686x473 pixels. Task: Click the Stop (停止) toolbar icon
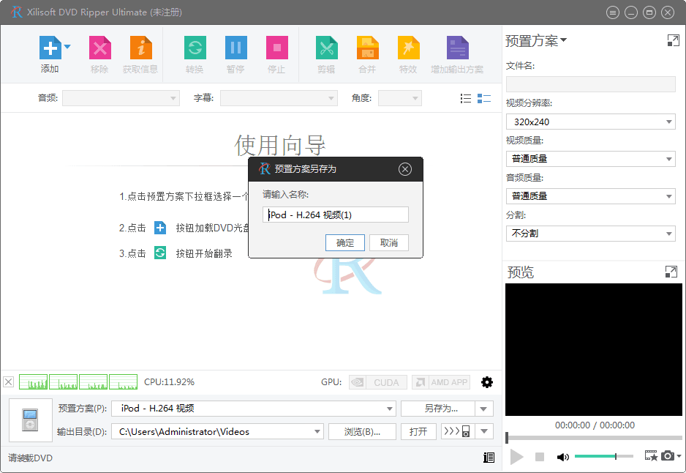coord(277,48)
